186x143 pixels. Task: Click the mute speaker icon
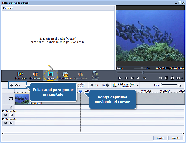tap(178, 78)
